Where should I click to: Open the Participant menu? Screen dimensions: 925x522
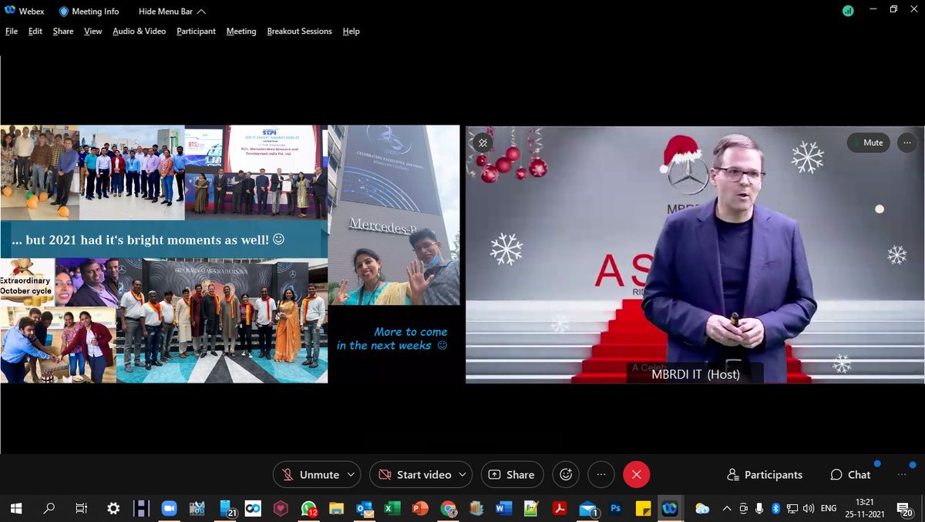click(x=196, y=31)
